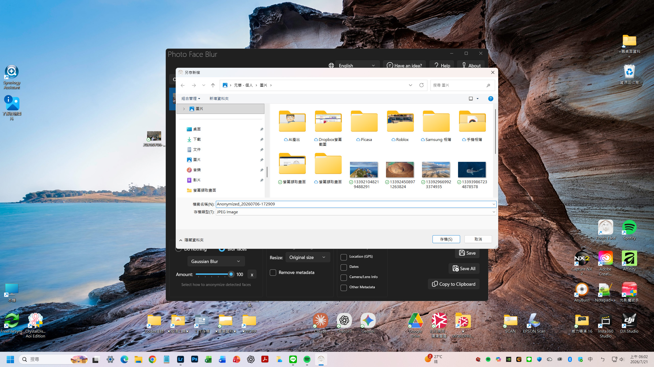Open the Gaussian Blur method dropdown
Viewport: 654px width, 367px height.
coord(216,261)
